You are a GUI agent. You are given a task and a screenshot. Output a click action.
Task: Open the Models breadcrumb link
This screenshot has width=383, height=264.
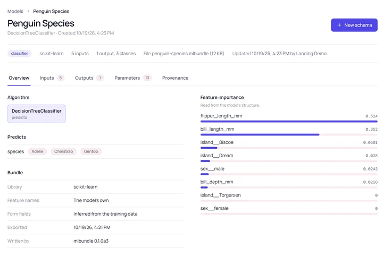15,11
